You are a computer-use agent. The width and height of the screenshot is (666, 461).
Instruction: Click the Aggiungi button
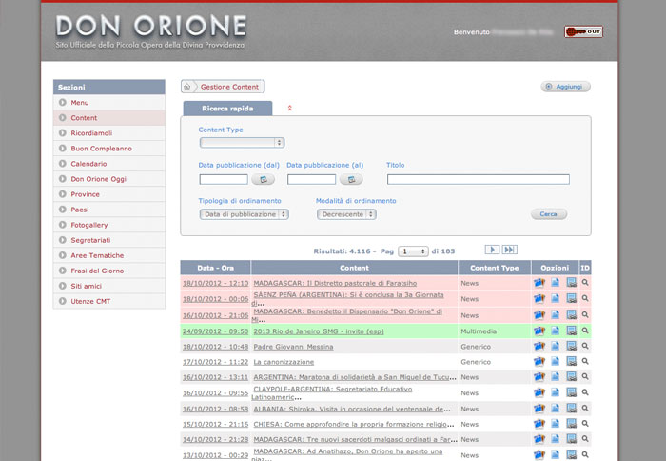565,87
